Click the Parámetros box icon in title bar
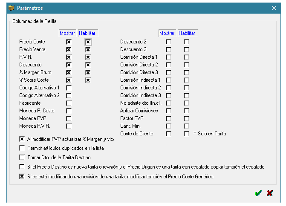 coord(12,8)
